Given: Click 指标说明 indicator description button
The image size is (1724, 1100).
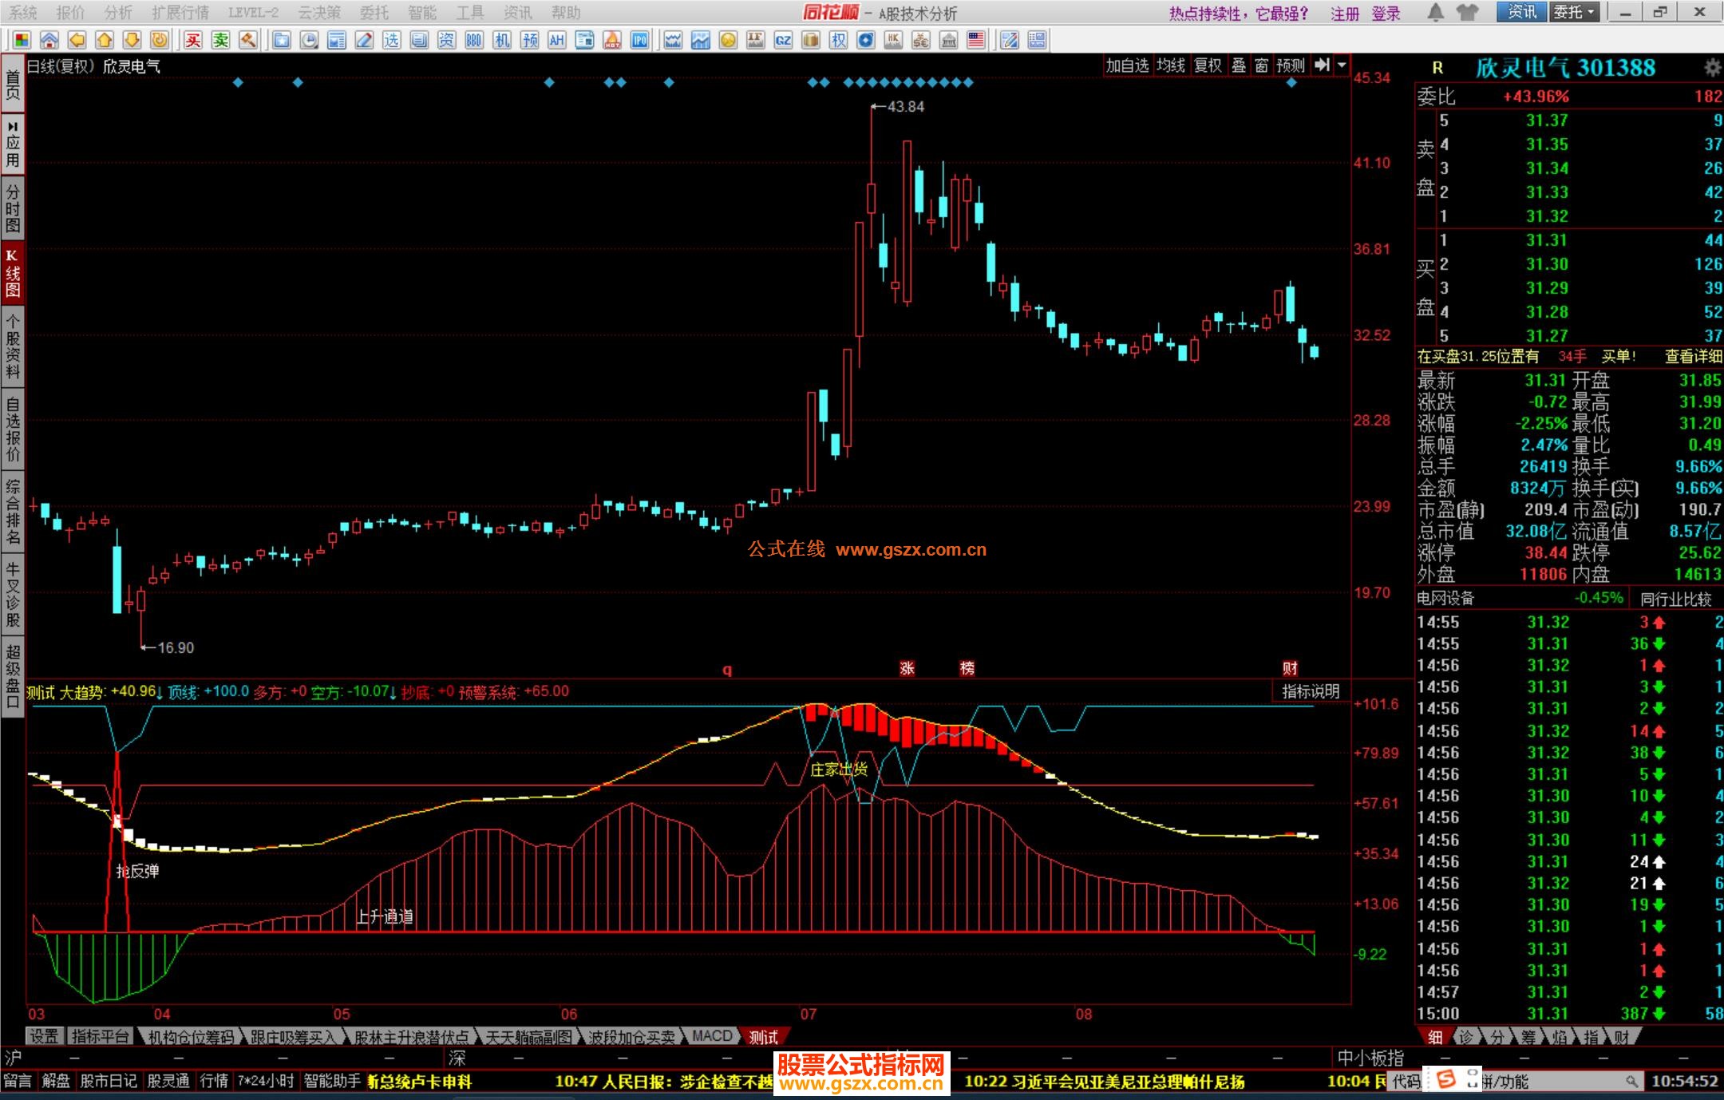Looking at the screenshot, I should pos(1311,691).
